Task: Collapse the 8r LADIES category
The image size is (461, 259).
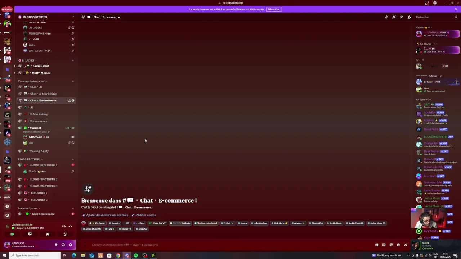Action: click(x=28, y=60)
